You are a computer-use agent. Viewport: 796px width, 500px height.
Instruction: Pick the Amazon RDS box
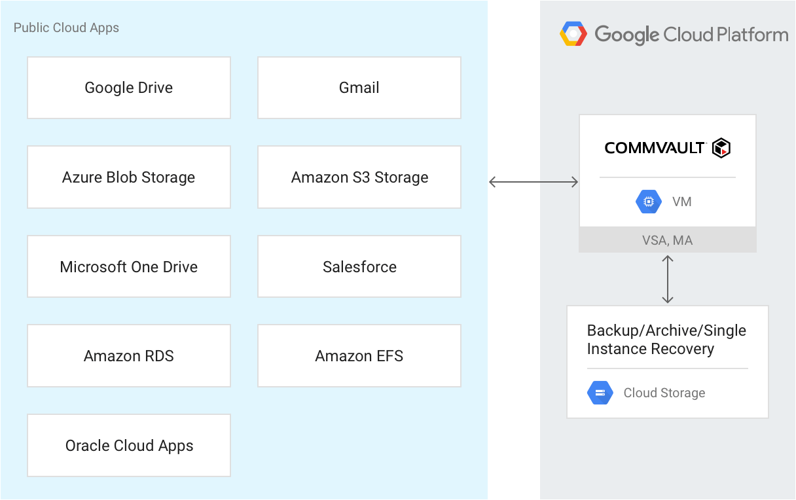[x=129, y=356]
